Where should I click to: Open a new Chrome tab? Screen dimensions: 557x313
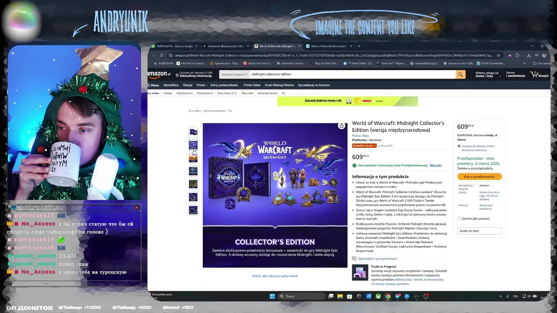(359, 46)
